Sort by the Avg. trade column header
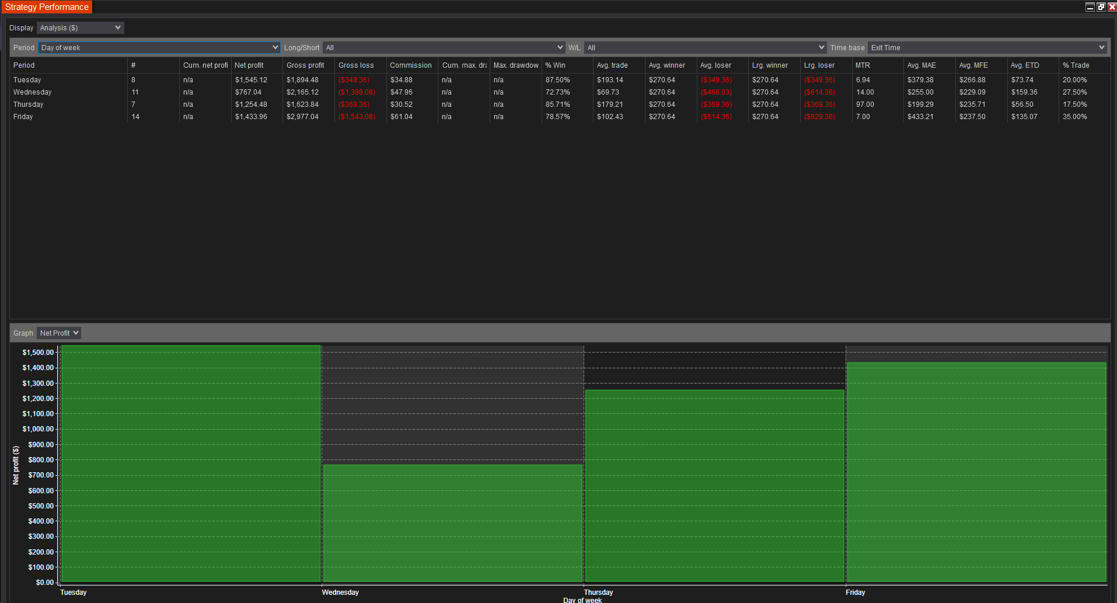This screenshot has height=603, width=1117. point(619,65)
